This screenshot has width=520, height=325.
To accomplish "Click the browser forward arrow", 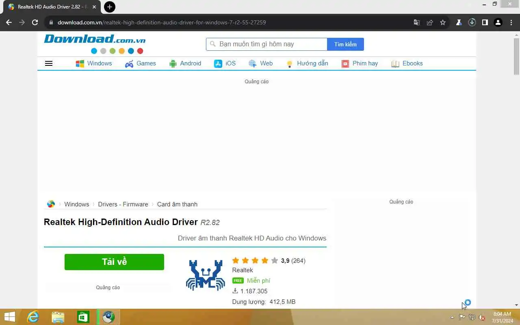I will [22, 22].
